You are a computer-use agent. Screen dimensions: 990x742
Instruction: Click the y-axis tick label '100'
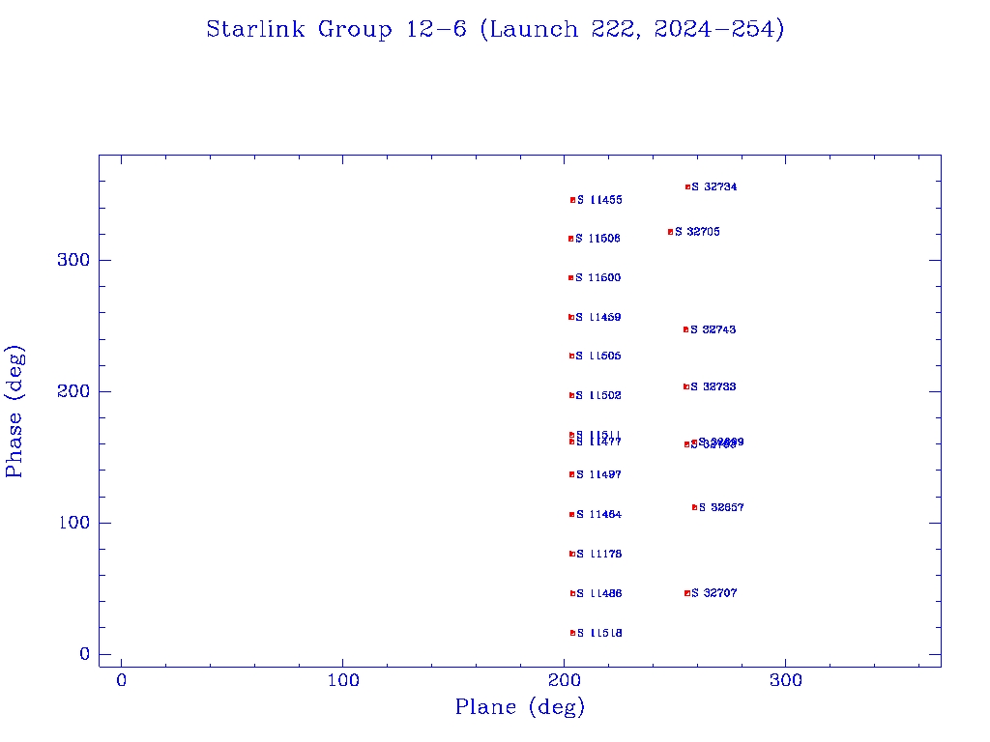[x=74, y=523]
